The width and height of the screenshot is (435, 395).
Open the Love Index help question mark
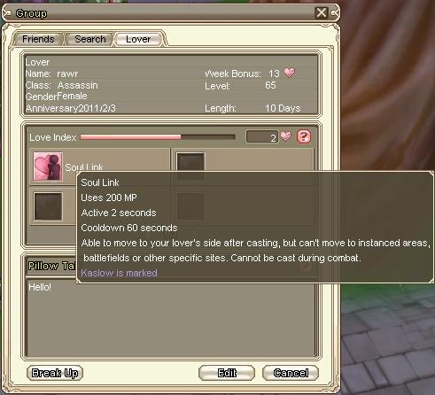click(304, 136)
